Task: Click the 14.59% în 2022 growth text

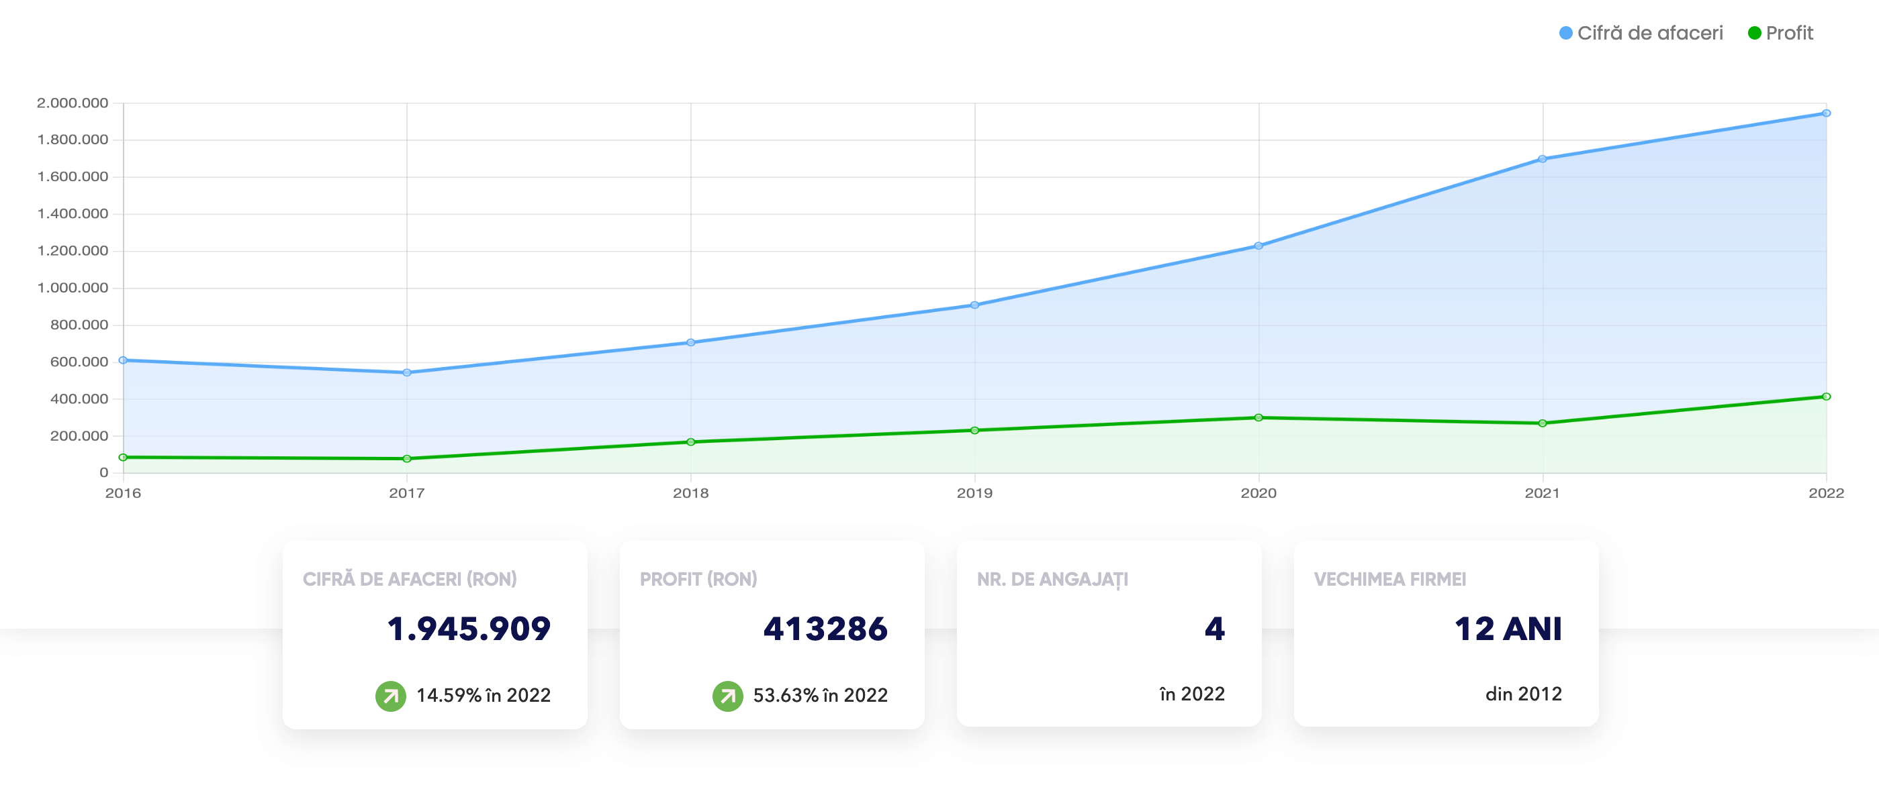Action: tap(484, 696)
